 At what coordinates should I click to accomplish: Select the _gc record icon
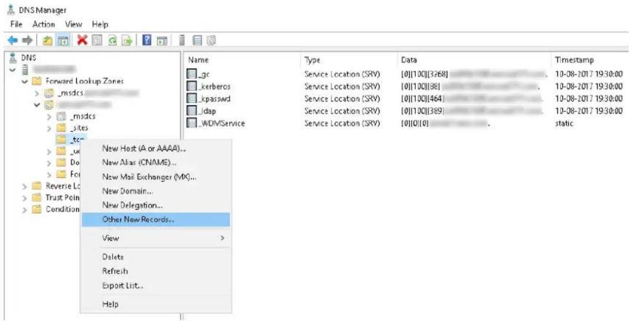(193, 74)
